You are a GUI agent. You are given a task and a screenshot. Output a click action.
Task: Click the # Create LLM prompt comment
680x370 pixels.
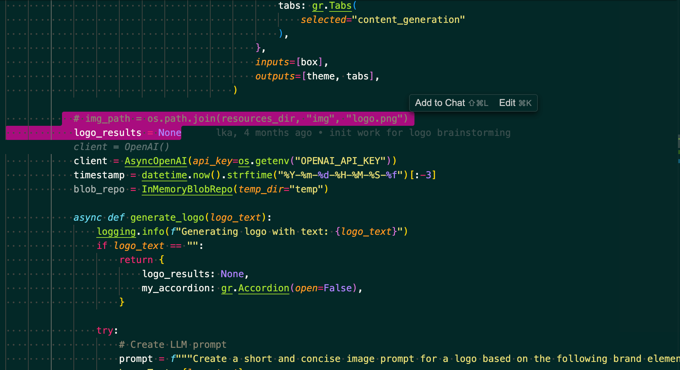tap(173, 345)
